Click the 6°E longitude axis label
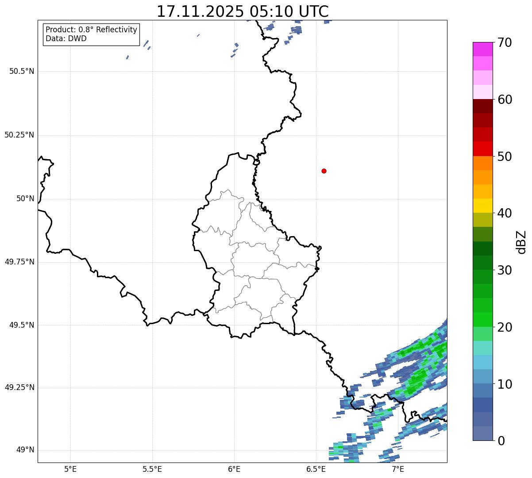 (234, 469)
